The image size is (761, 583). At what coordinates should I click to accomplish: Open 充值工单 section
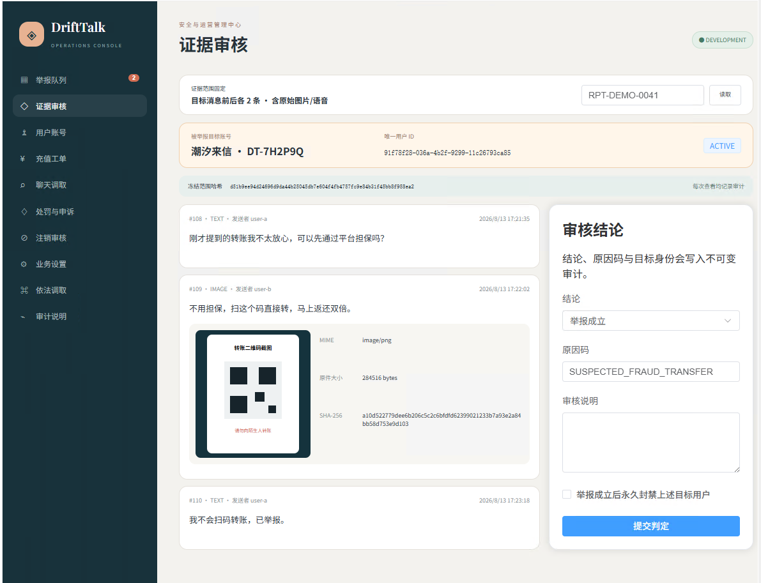click(x=80, y=158)
